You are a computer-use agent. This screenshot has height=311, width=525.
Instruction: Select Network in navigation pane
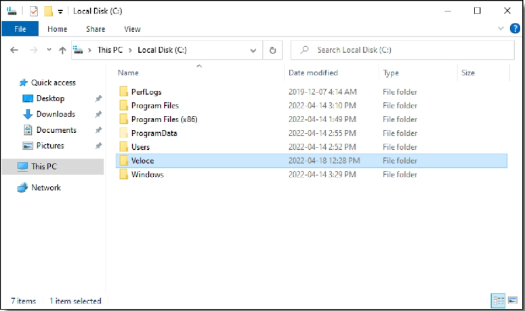coord(45,188)
